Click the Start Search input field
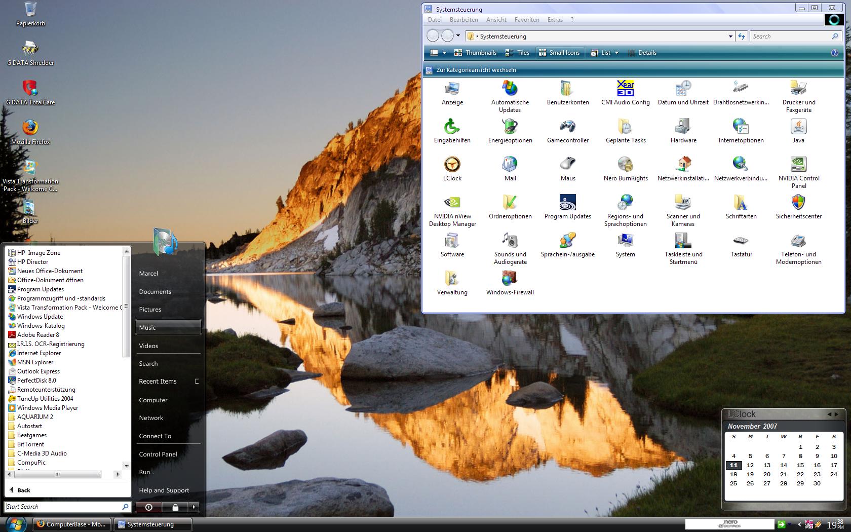This screenshot has width=851, height=532. click(63, 507)
